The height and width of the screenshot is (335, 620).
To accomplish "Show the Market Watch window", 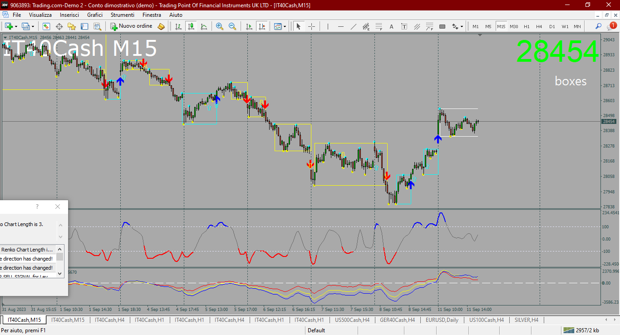I will point(46,26).
